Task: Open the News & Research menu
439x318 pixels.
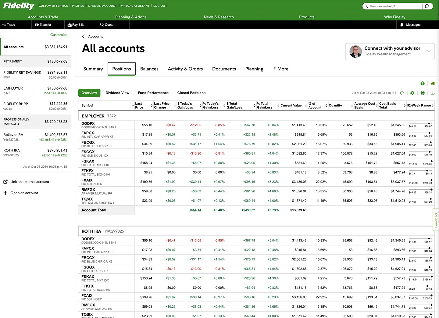Action: [x=219, y=17]
